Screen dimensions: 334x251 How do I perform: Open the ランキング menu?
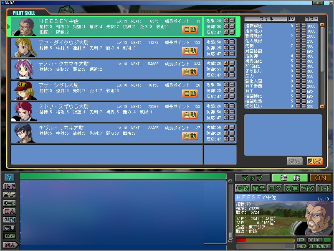pos(308,188)
